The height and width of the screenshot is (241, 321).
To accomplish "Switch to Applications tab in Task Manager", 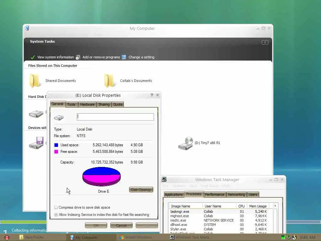I will click(x=174, y=195).
